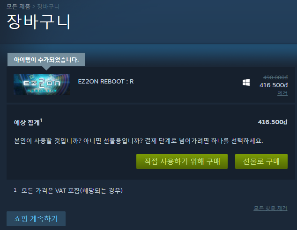Click the 예상 합계 label
The height and width of the screenshot is (230, 297).
coord(27,122)
